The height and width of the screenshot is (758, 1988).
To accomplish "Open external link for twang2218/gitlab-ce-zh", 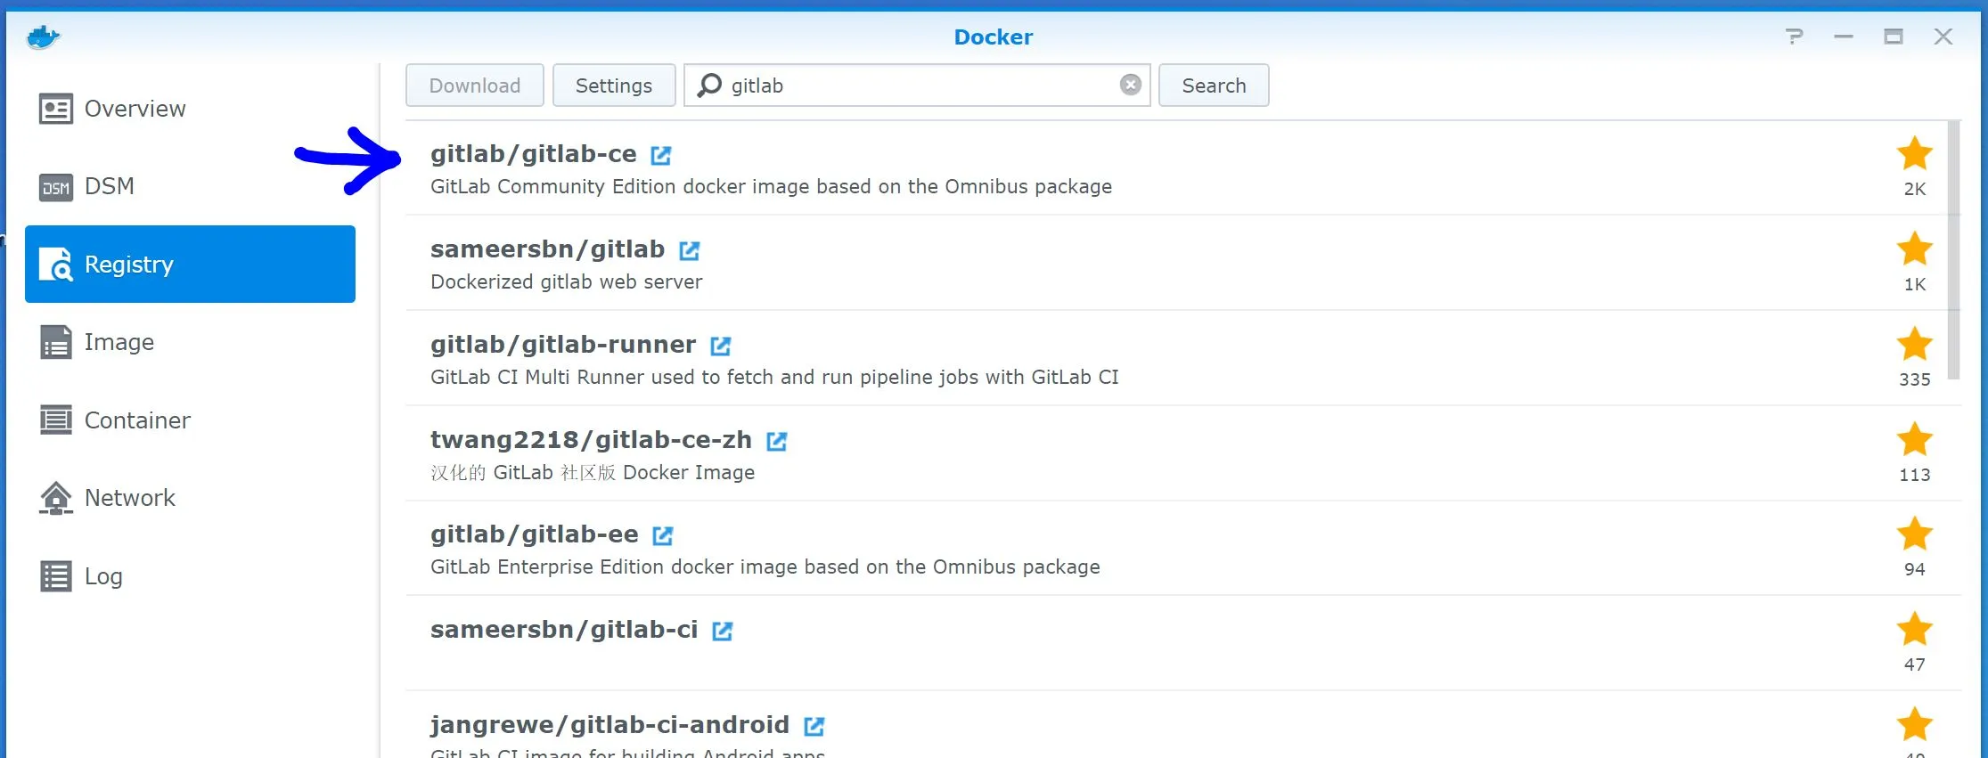I will [x=776, y=441].
